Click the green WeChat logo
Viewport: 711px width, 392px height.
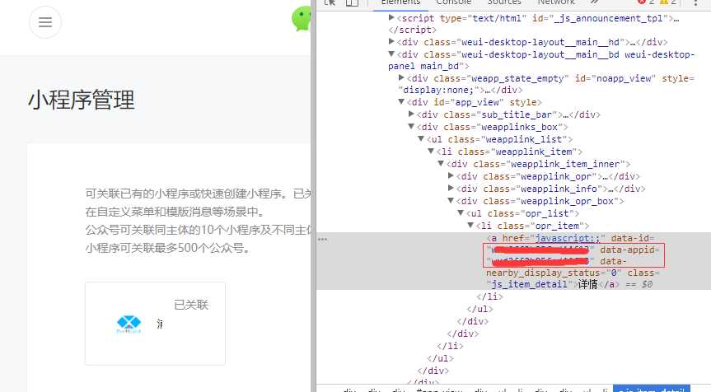click(x=302, y=19)
